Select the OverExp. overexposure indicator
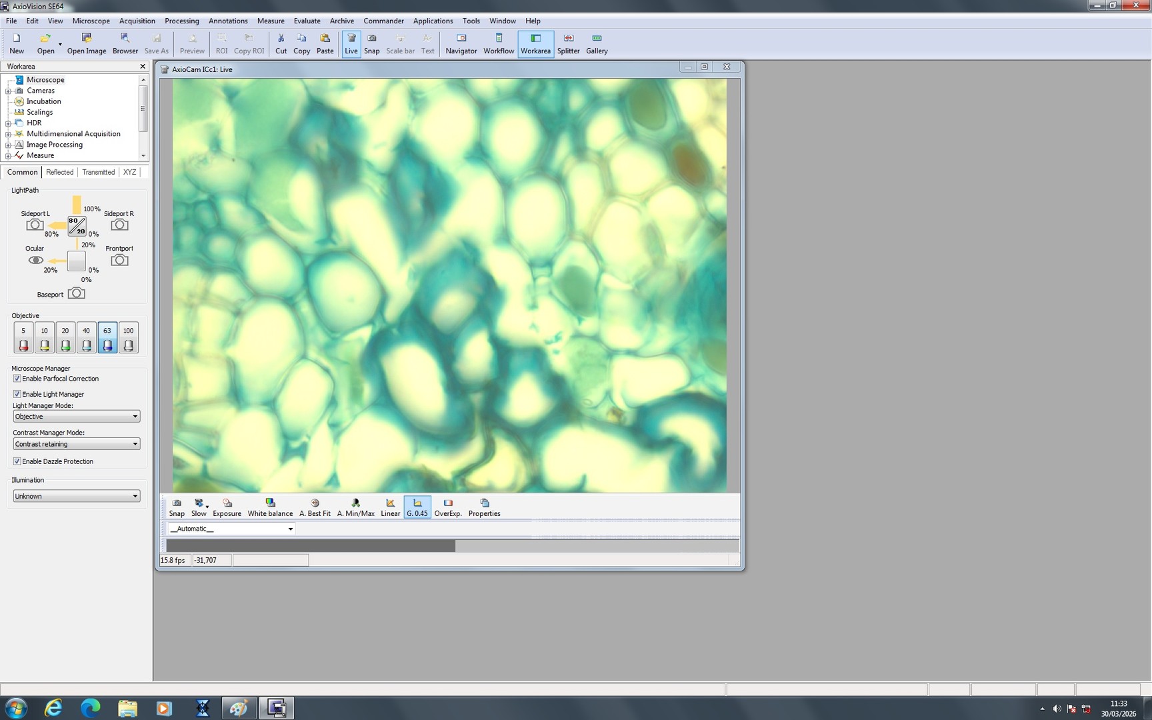The width and height of the screenshot is (1152, 720). [x=447, y=507]
